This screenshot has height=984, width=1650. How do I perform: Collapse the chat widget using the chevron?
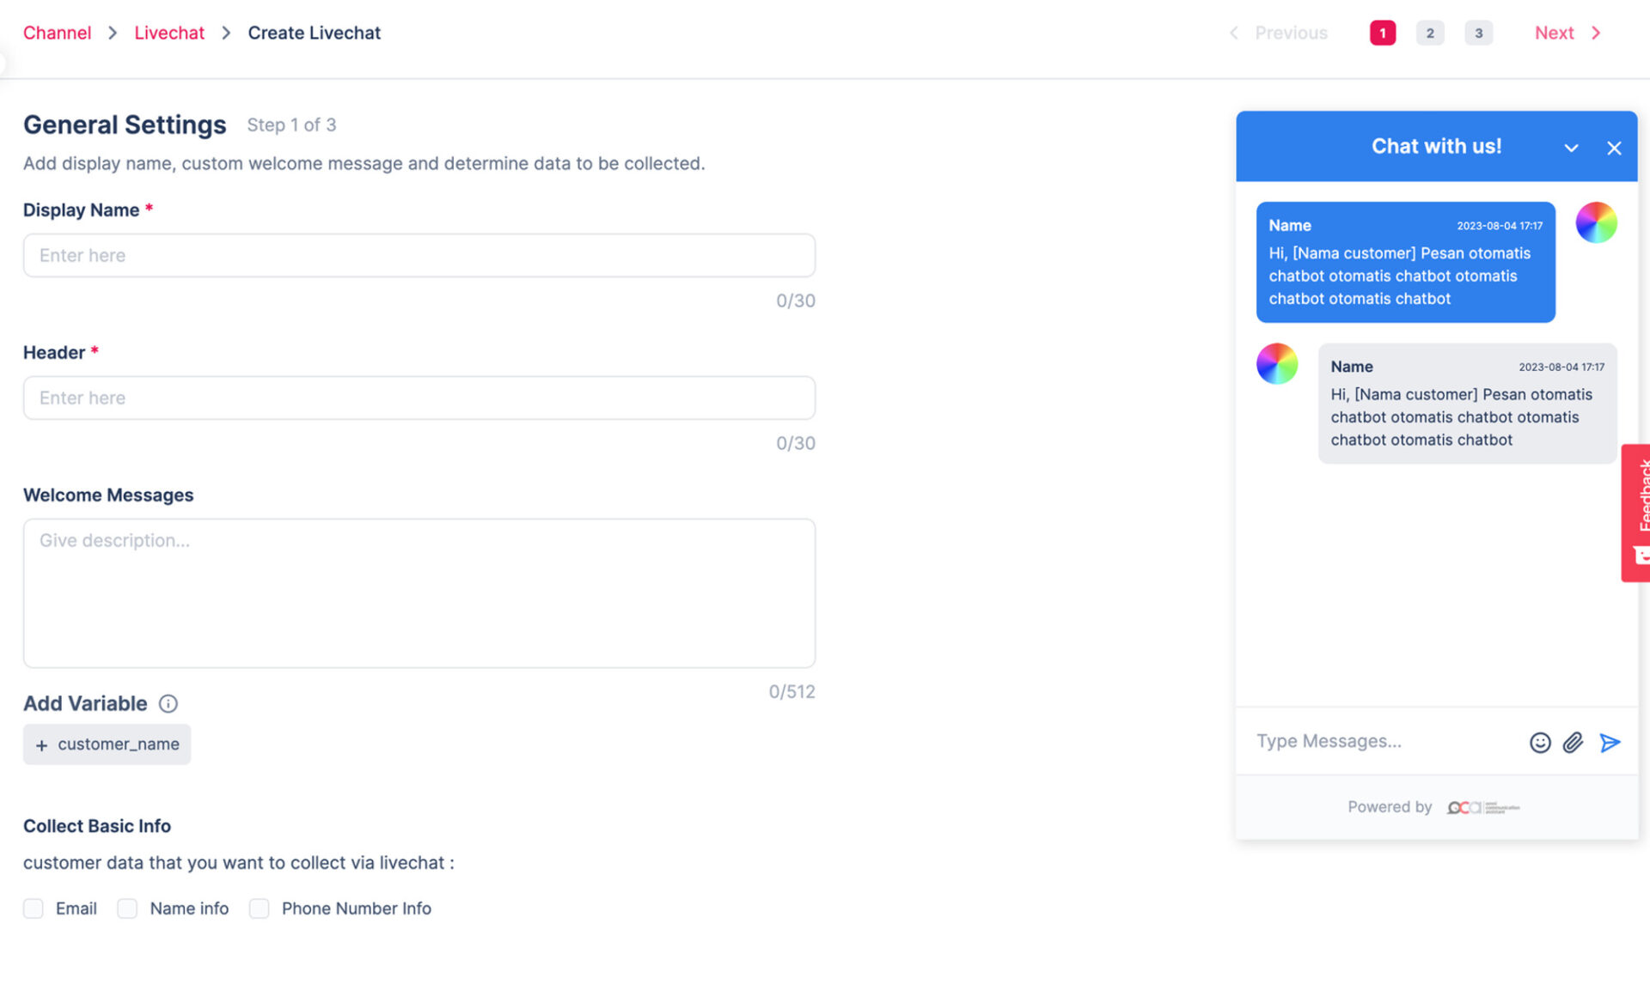coord(1572,148)
